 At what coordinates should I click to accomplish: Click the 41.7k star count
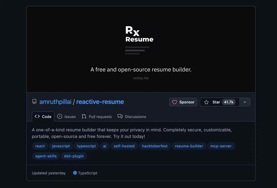(x=229, y=102)
